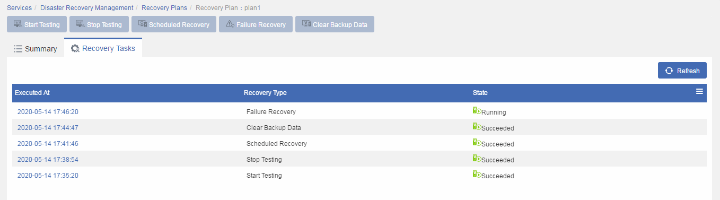Click the Succeeded status icon for Stop Testing
The width and height of the screenshot is (720, 200).
click(x=477, y=159)
